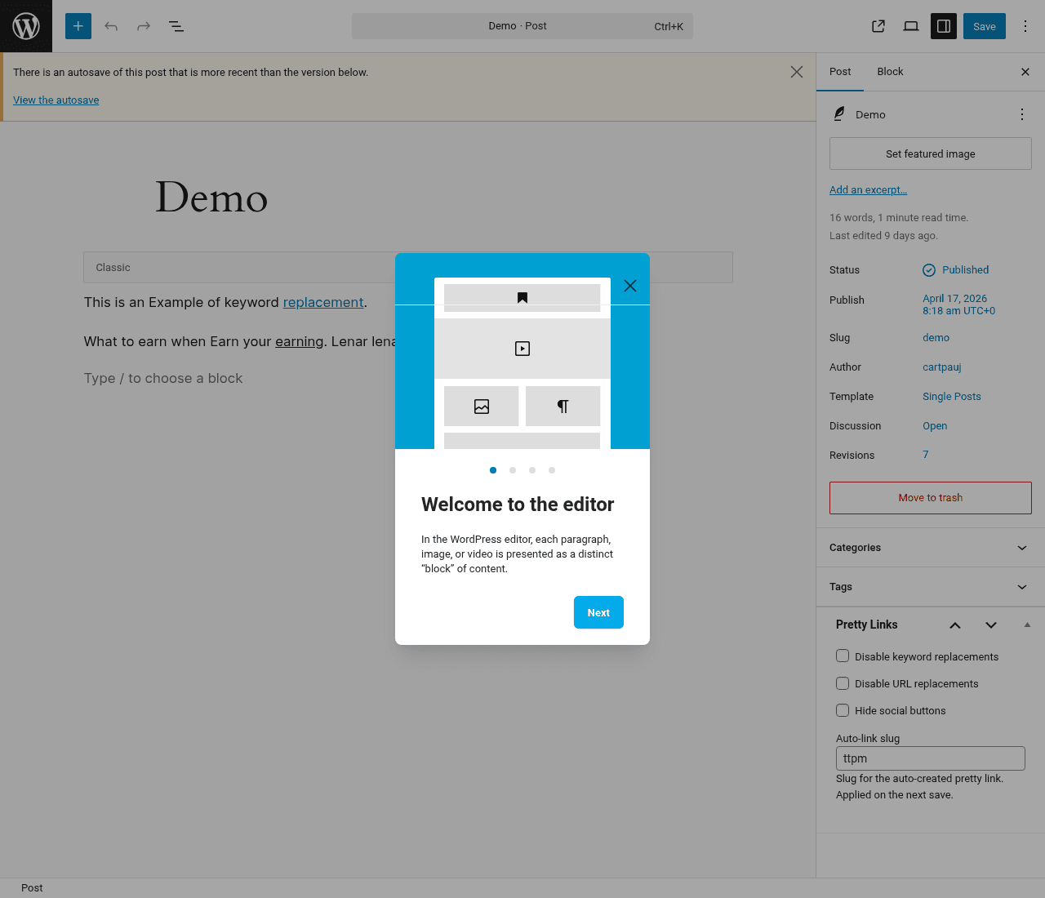Viewport: 1045px width, 898px height.
Task: Expand the Categories panel
Action: click(x=931, y=548)
